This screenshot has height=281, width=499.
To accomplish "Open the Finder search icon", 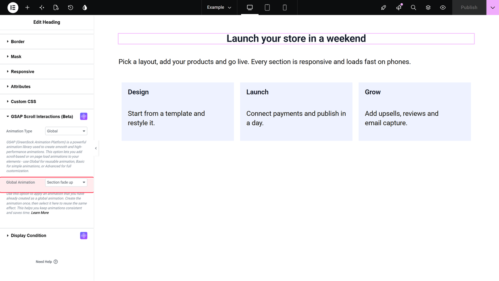I will pos(413,7).
